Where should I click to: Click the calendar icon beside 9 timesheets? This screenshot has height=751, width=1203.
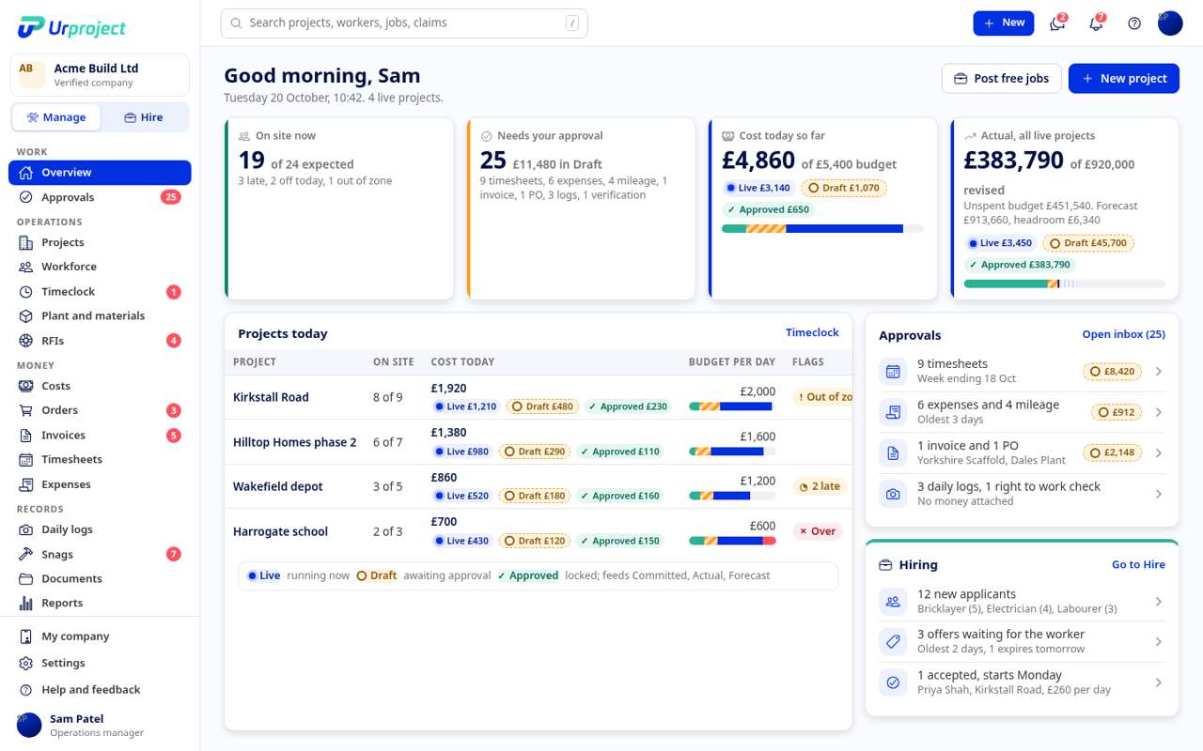click(x=893, y=372)
